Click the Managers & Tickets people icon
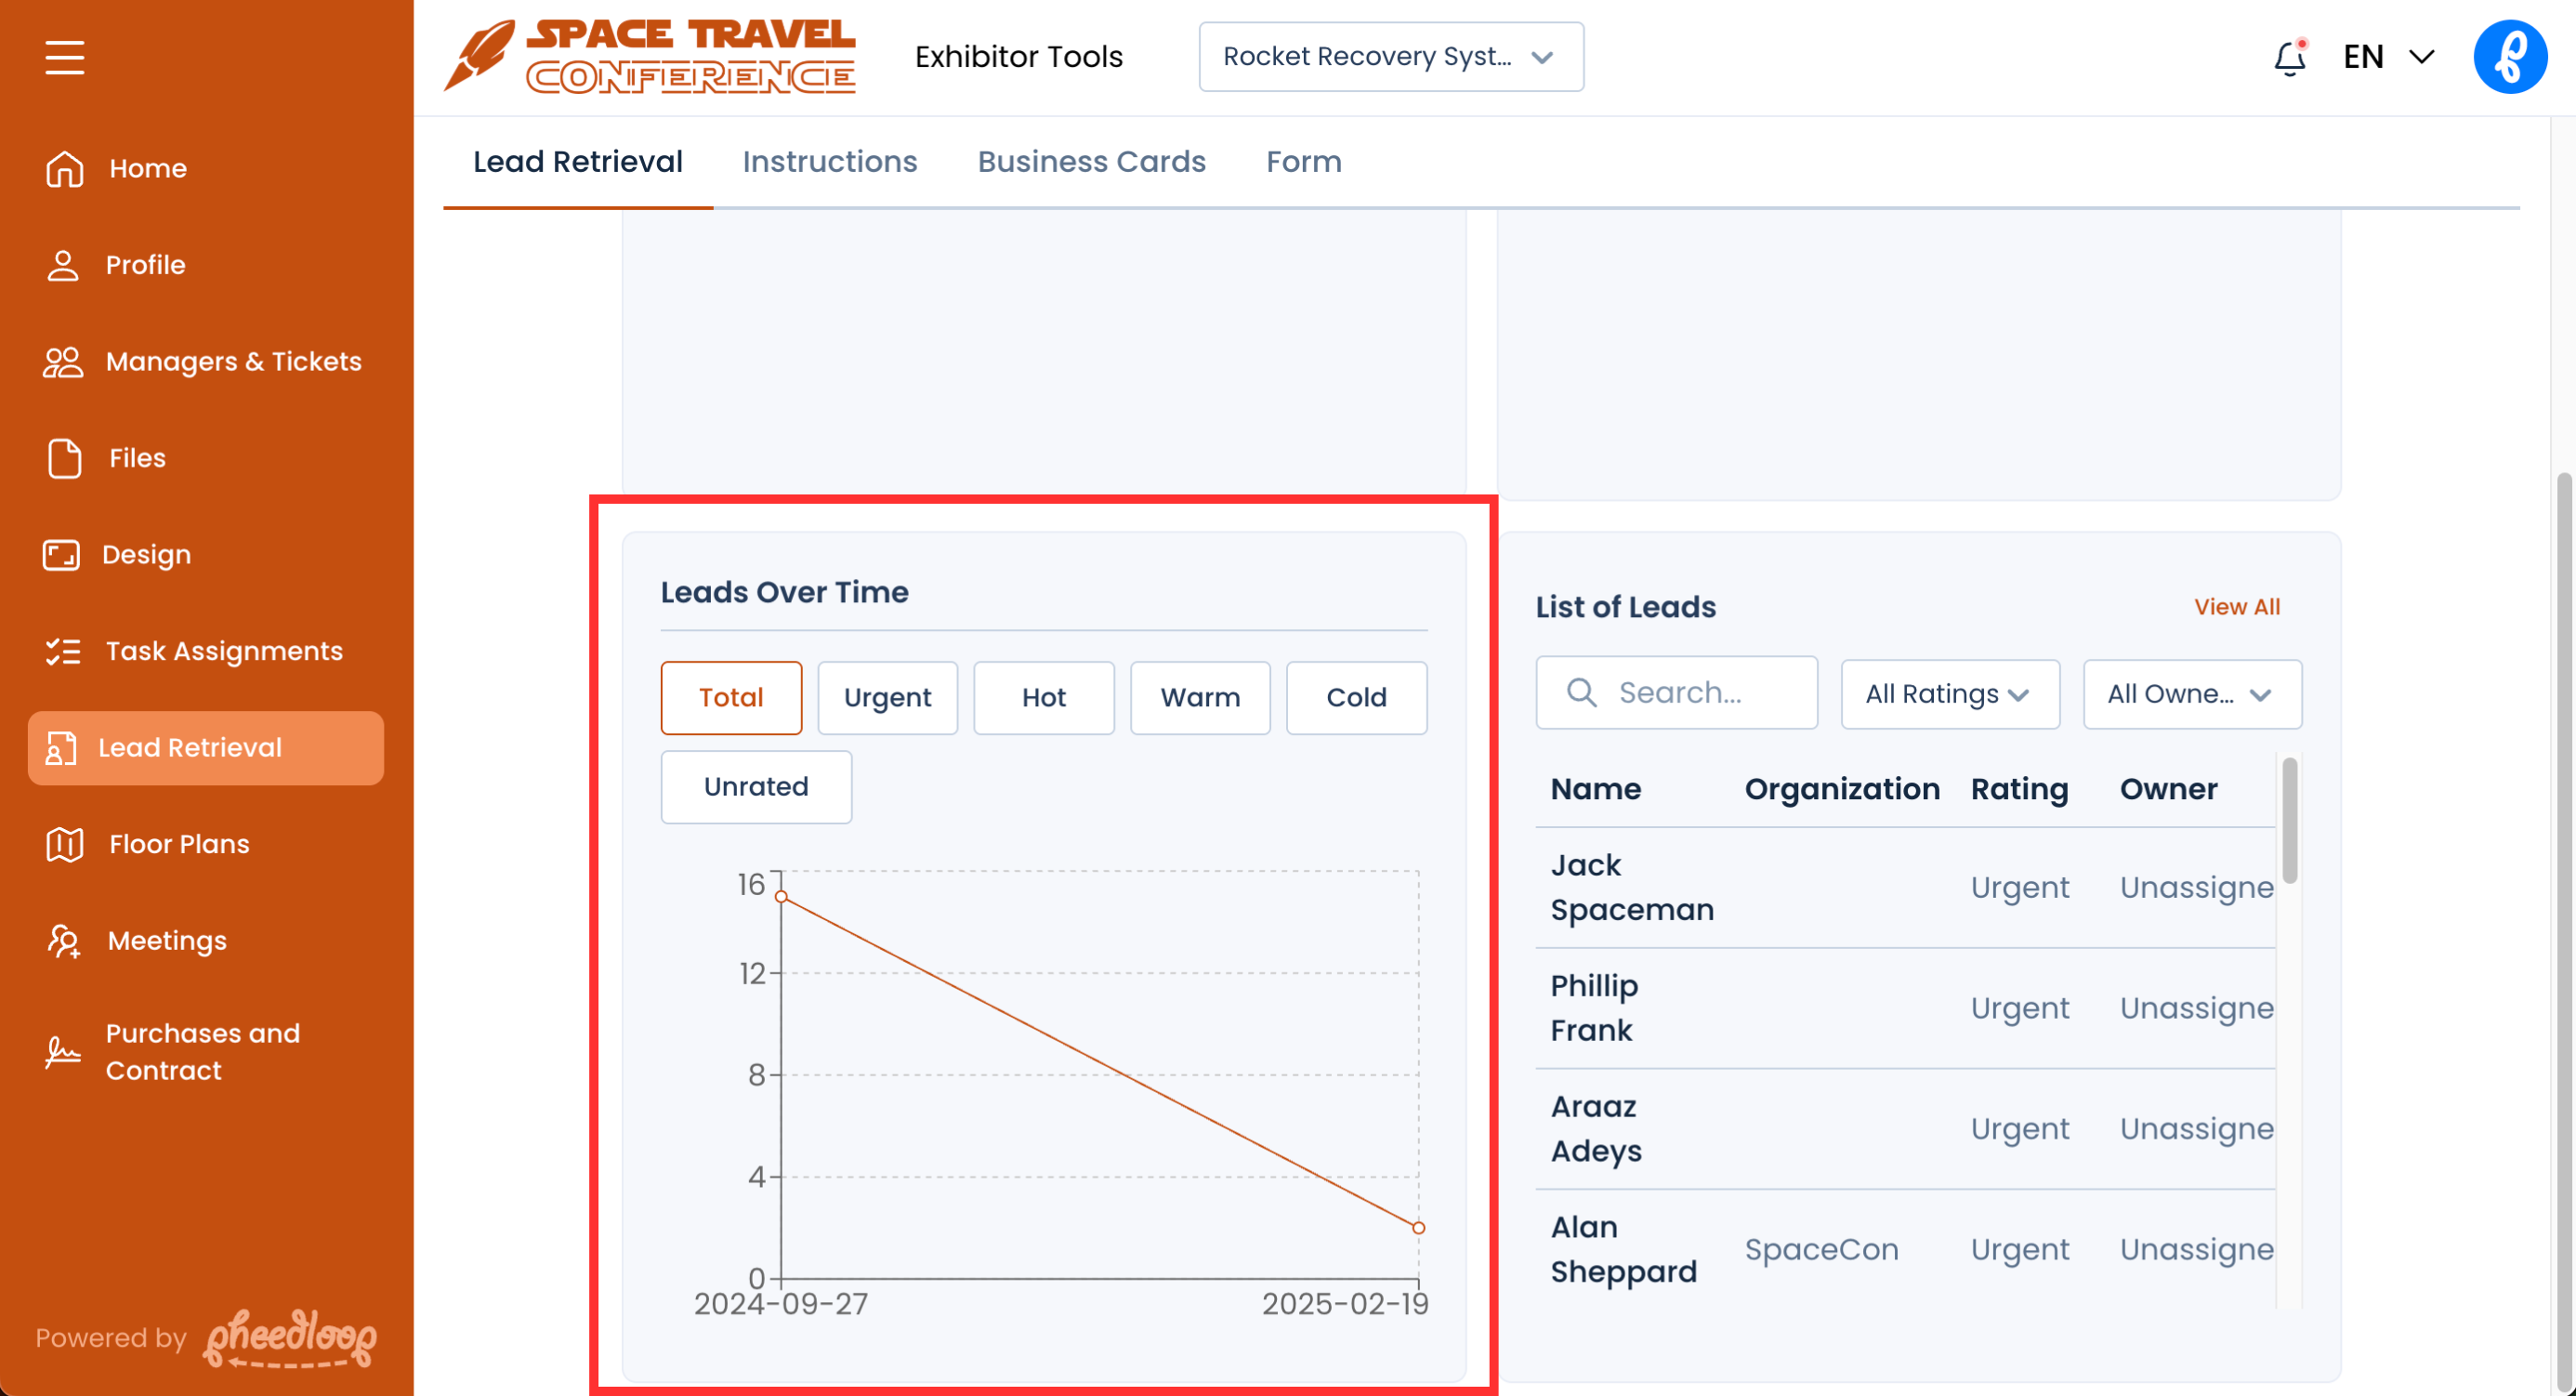The width and height of the screenshot is (2576, 1396). tap(63, 362)
